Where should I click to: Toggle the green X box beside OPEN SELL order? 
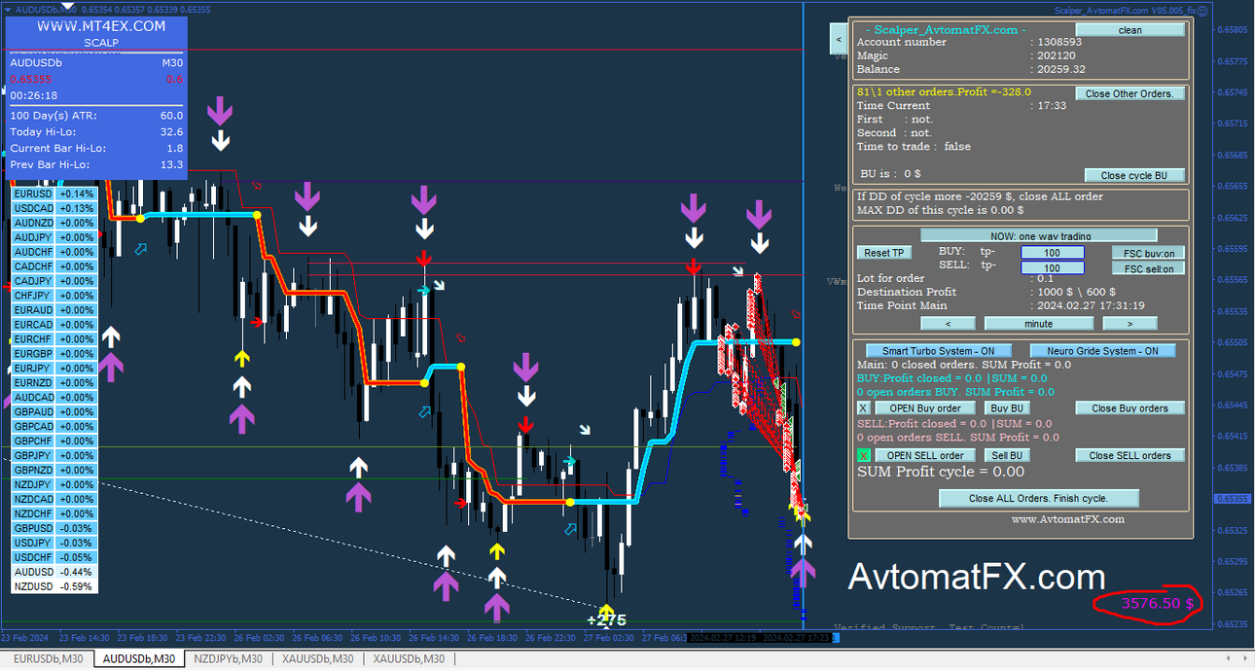point(863,455)
